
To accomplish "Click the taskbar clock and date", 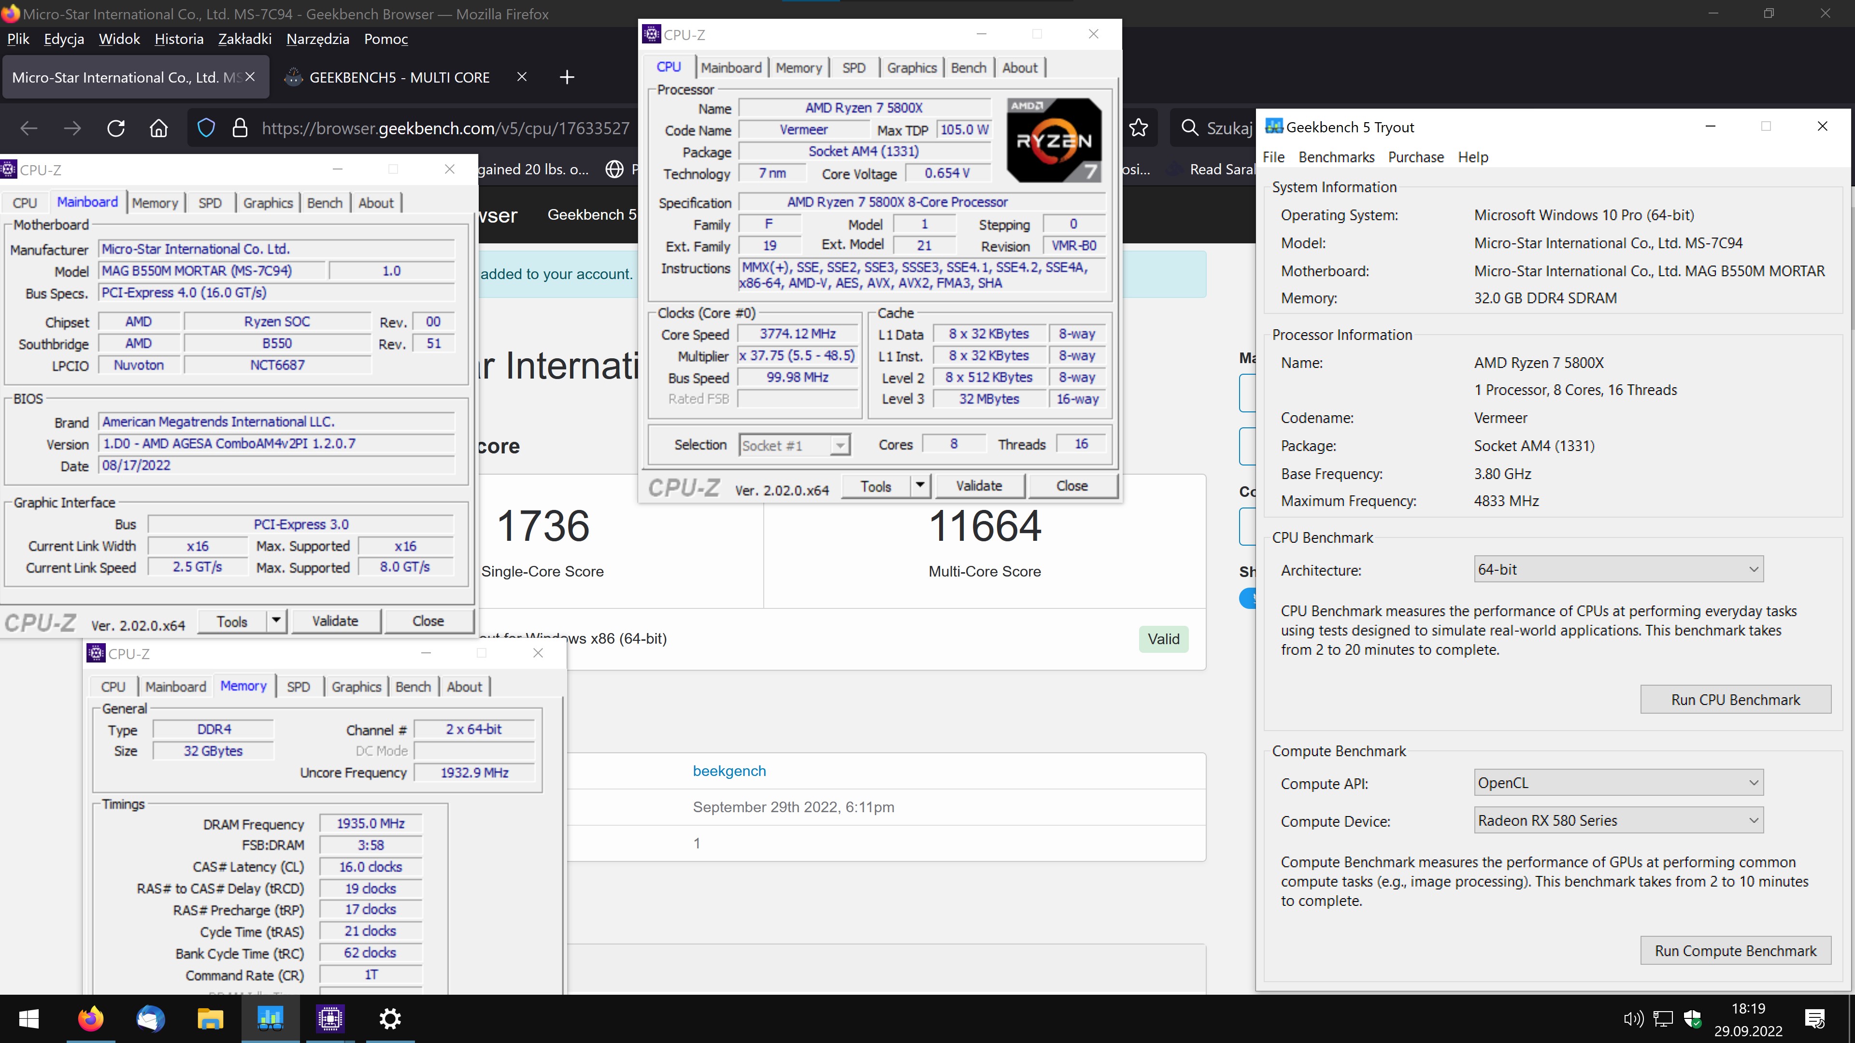I will coord(1748,1019).
